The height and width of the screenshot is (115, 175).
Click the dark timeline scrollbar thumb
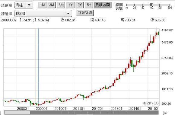[x=94, y=113]
